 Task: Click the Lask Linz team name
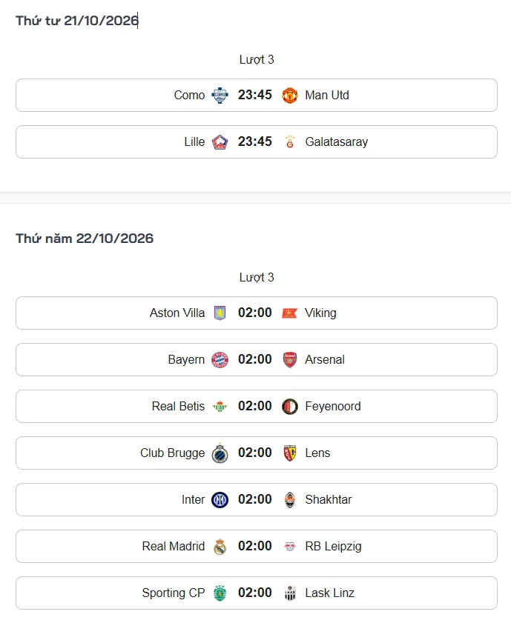(329, 593)
